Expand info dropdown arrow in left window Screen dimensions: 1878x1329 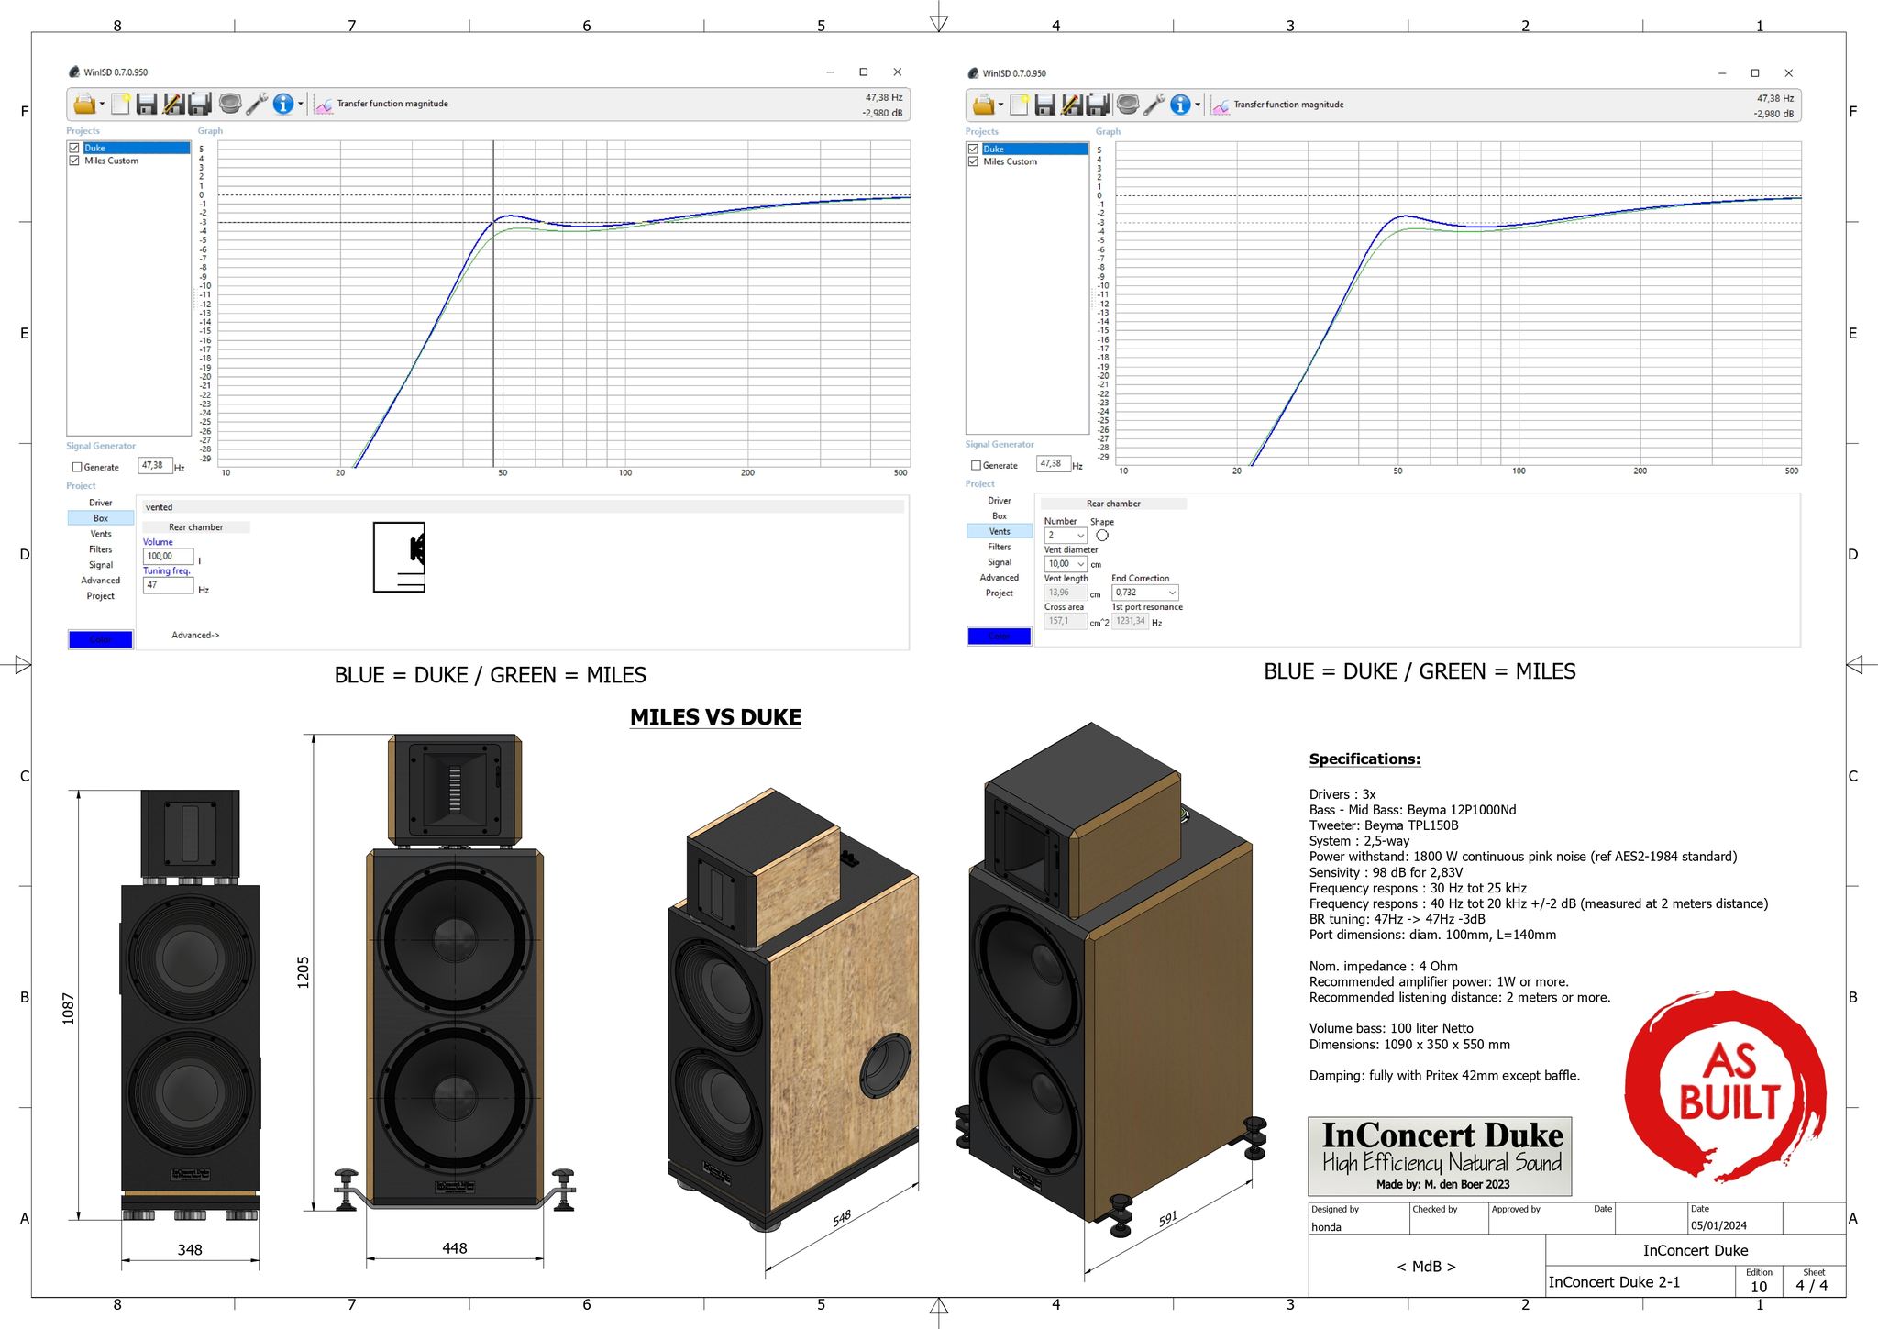(x=301, y=105)
